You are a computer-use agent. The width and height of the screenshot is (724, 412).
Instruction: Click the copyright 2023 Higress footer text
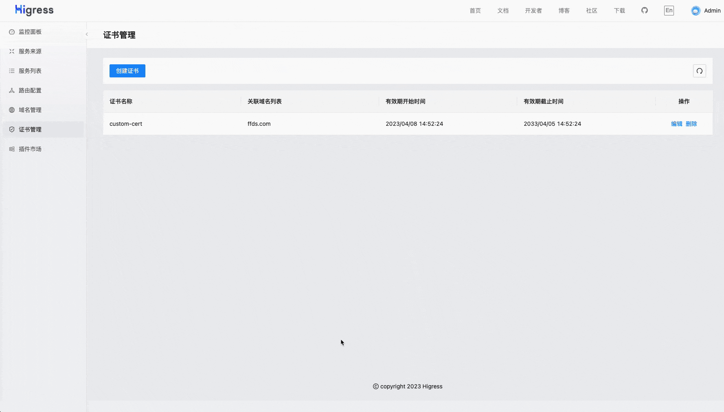[x=408, y=386]
